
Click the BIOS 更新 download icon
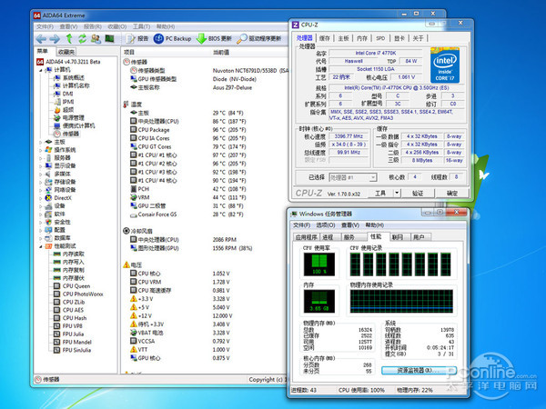202,39
